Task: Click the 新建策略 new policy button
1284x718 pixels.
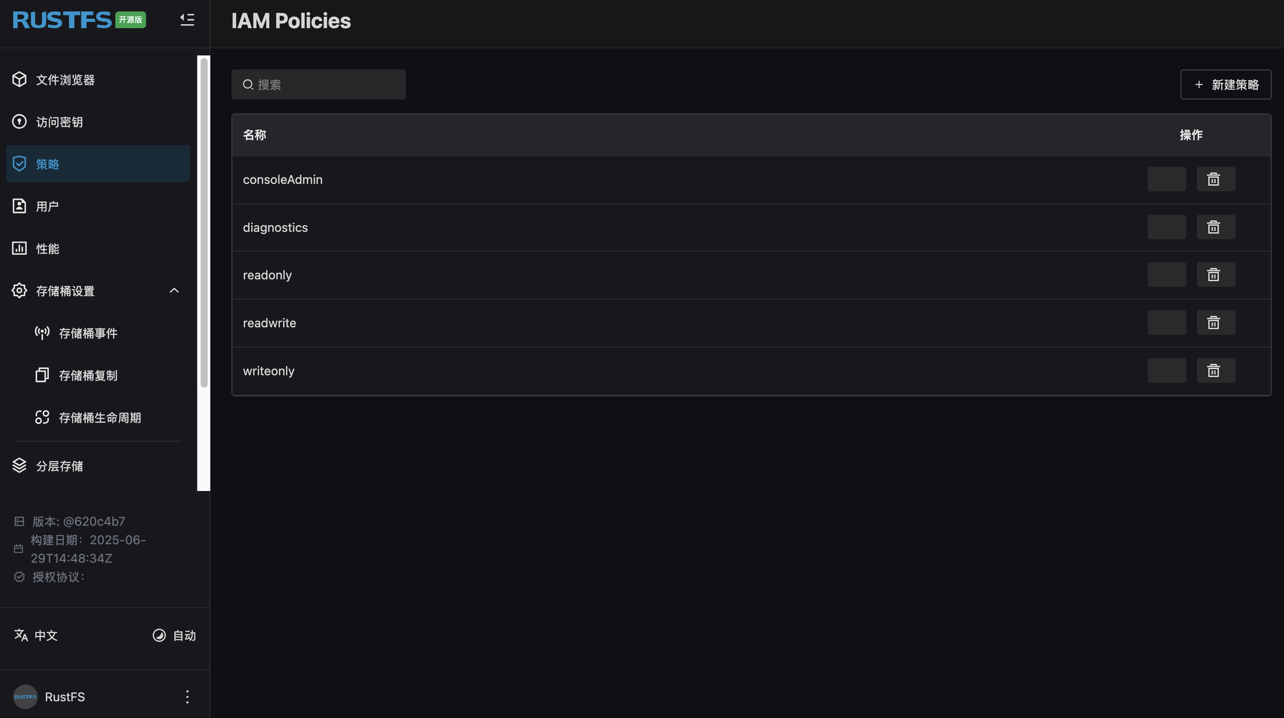Action: [1225, 85]
